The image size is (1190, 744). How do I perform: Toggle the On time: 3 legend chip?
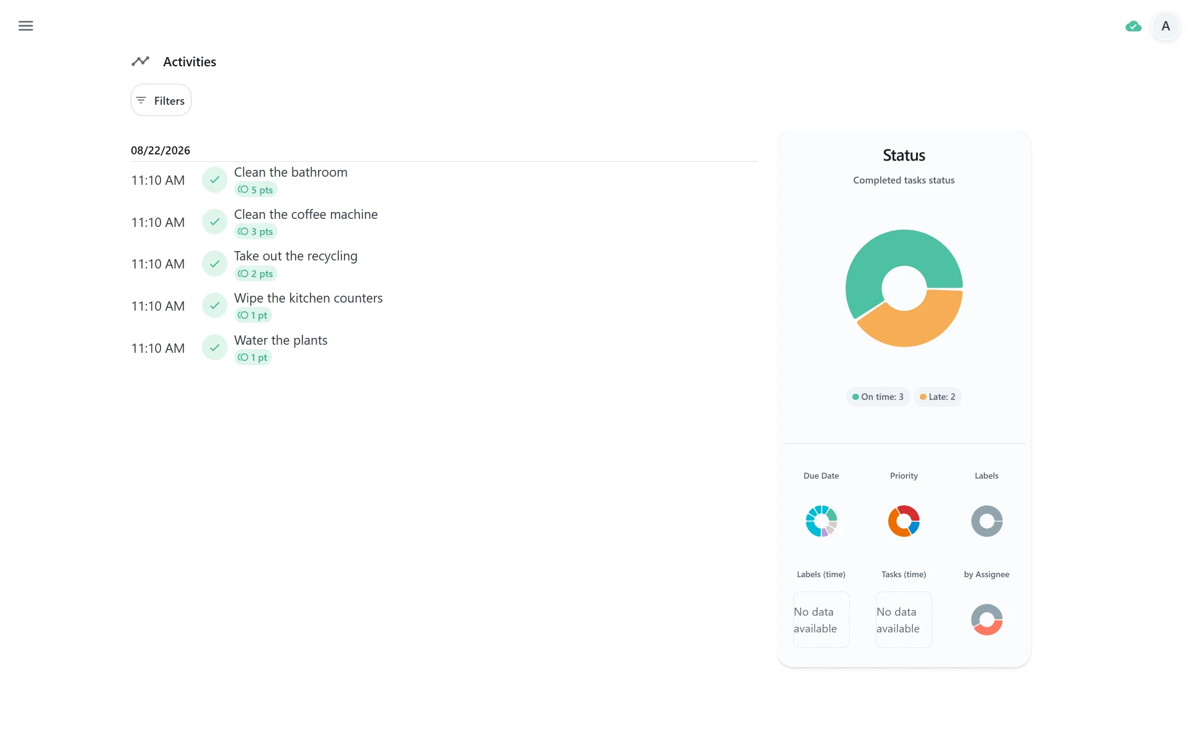tap(878, 397)
